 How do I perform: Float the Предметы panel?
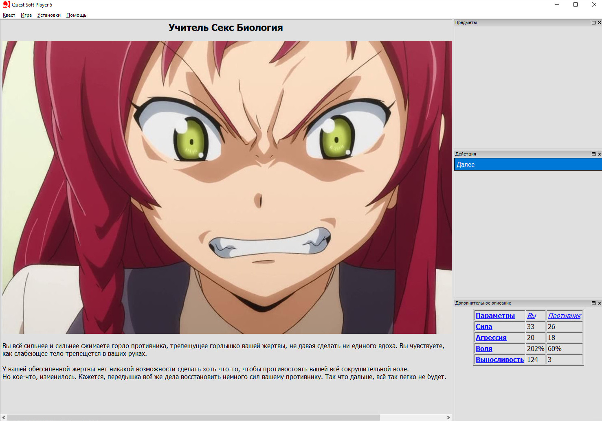593,23
